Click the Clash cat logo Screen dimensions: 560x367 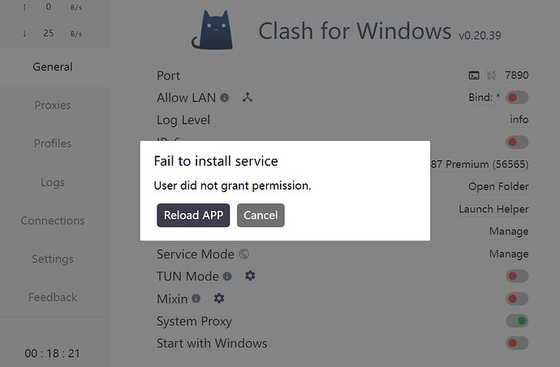click(x=213, y=30)
